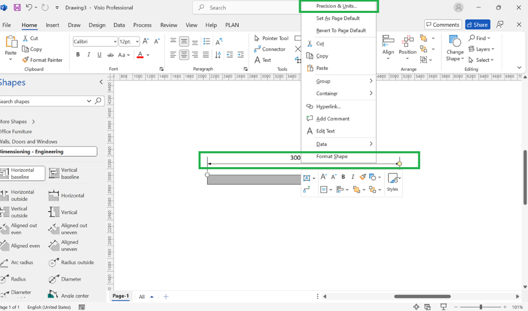Toggle Italic formatting in the ribbon
This screenshot has width=528, height=311.
(89, 55)
